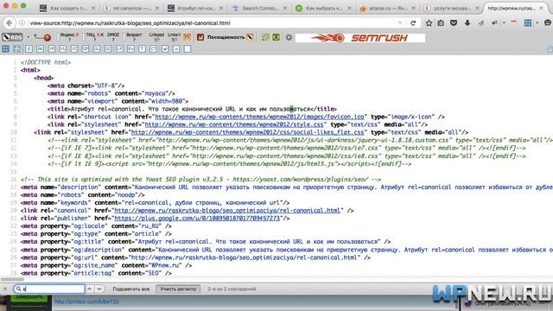Open dropdown arrow beside the pin icon
553x311 pixels.
point(504,23)
